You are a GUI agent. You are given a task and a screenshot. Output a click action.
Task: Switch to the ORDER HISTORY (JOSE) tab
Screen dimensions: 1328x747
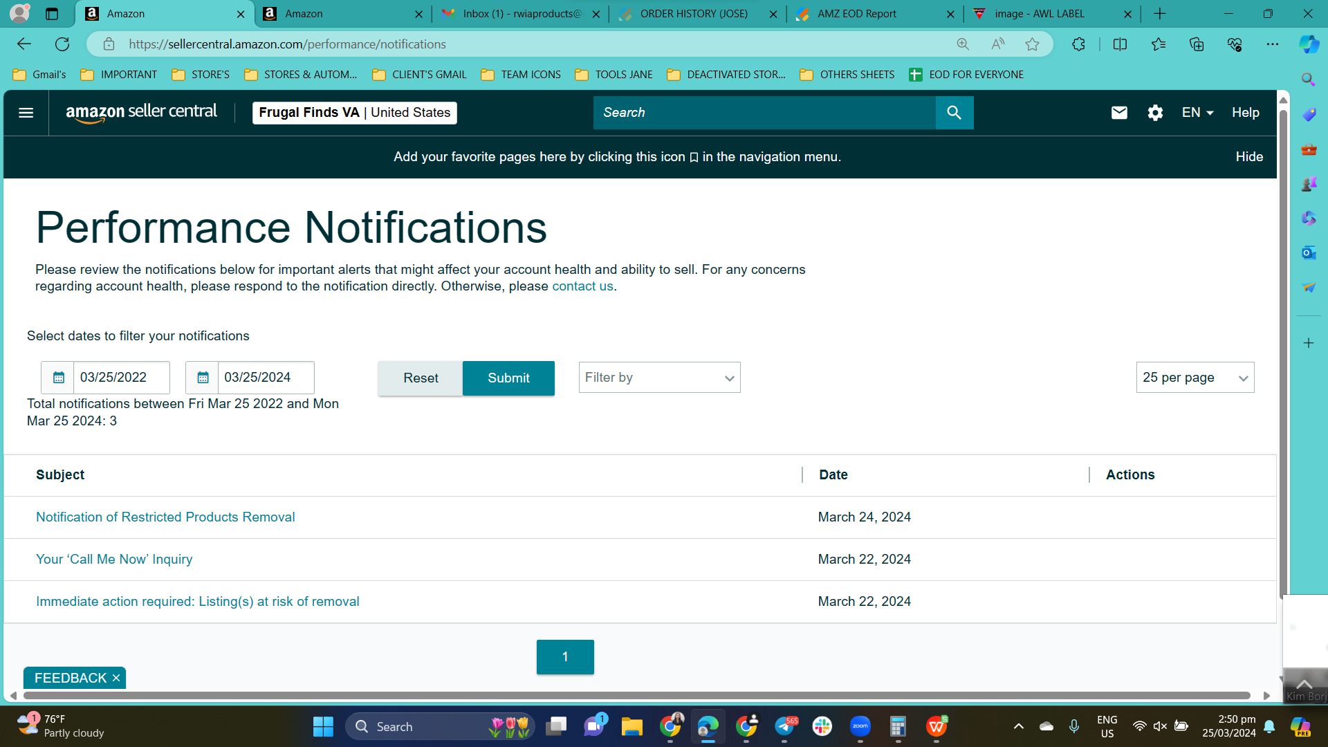(698, 14)
